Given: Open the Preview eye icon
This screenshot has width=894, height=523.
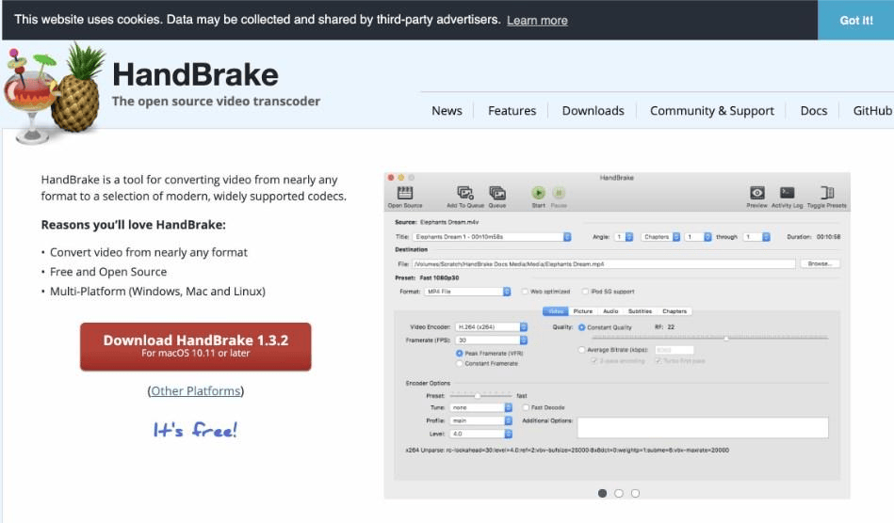Looking at the screenshot, I should point(757,193).
